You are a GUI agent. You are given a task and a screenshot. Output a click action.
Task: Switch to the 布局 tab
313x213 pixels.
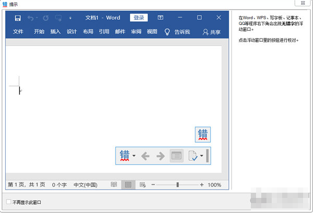pyautogui.click(x=88, y=31)
